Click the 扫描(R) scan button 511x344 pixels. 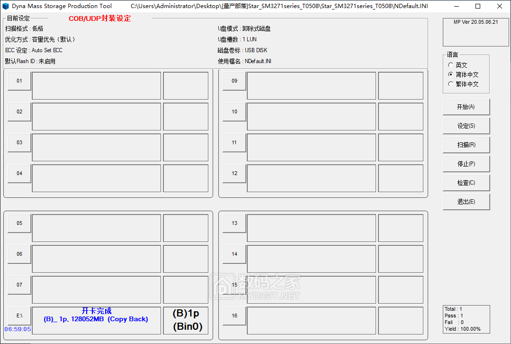[x=466, y=145]
